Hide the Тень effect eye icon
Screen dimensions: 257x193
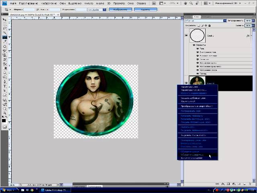click(198, 49)
